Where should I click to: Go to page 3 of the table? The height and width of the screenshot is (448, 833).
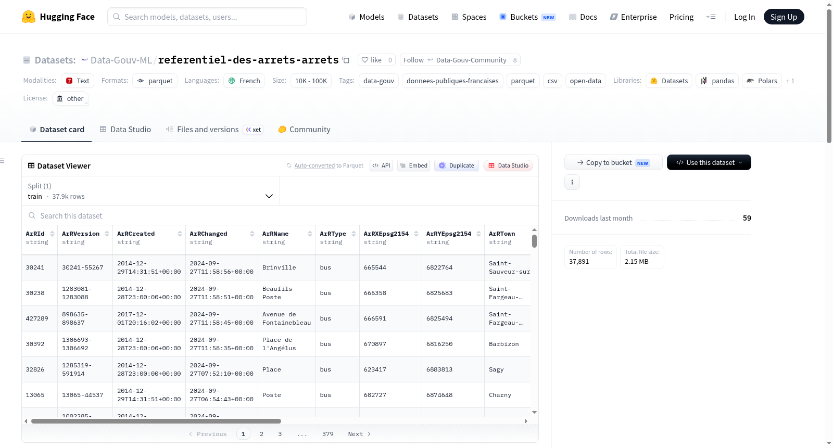[280, 434]
